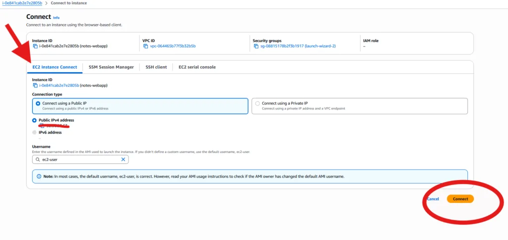508x240 pixels.
Task: Copy the instance ID in the summary panel
Action: (x=35, y=46)
